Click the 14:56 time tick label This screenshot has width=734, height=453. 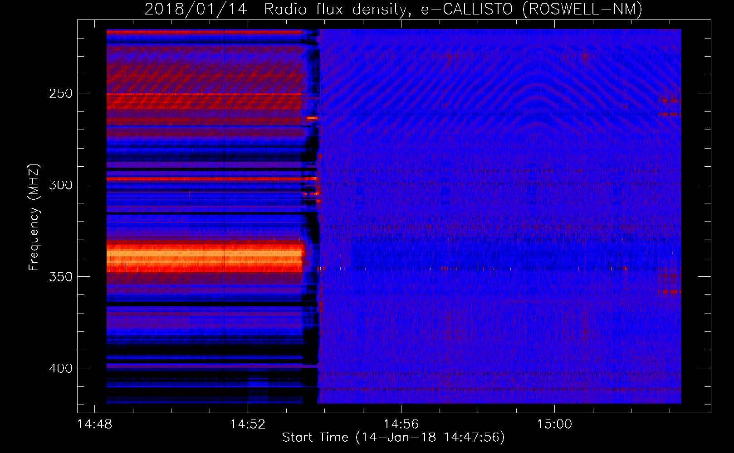pos(401,424)
